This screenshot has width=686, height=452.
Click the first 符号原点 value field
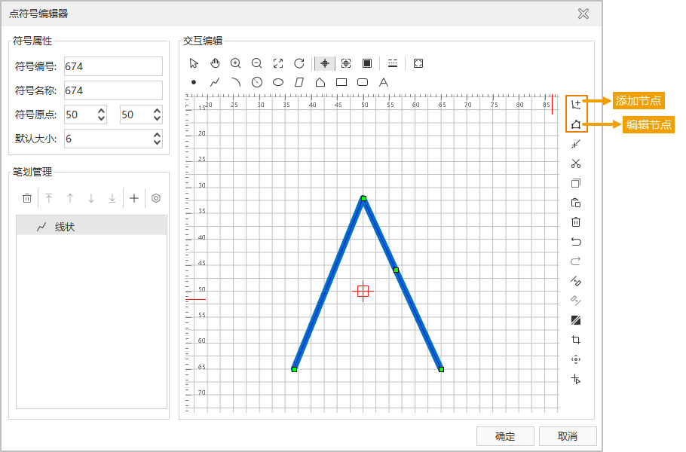[x=80, y=115]
